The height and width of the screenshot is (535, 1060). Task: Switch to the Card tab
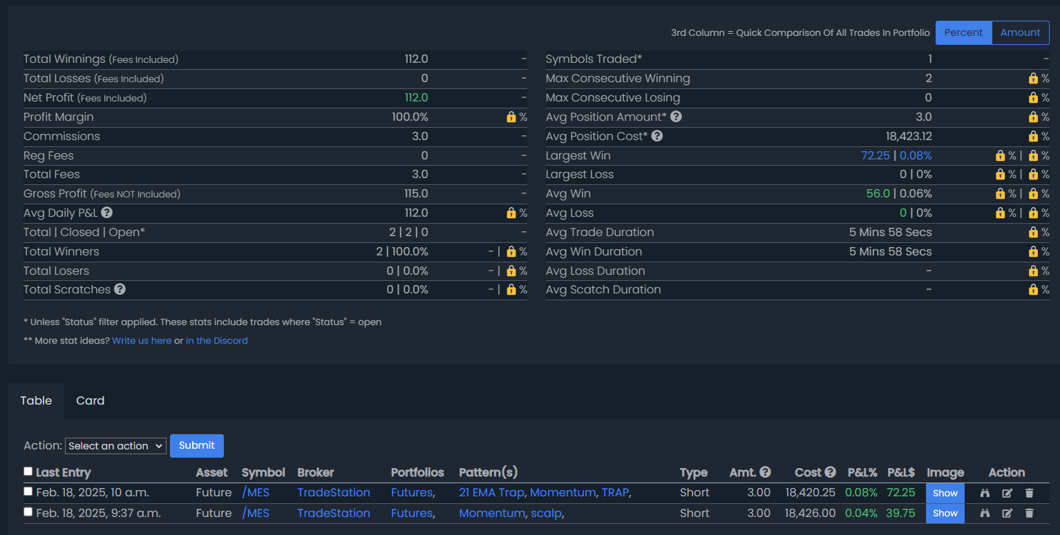click(x=90, y=400)
